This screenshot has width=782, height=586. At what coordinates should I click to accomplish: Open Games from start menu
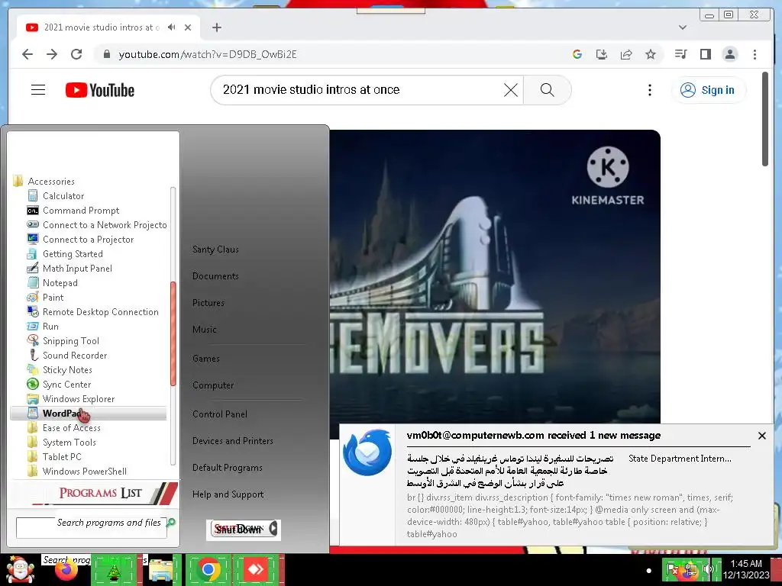coord(206,359)
